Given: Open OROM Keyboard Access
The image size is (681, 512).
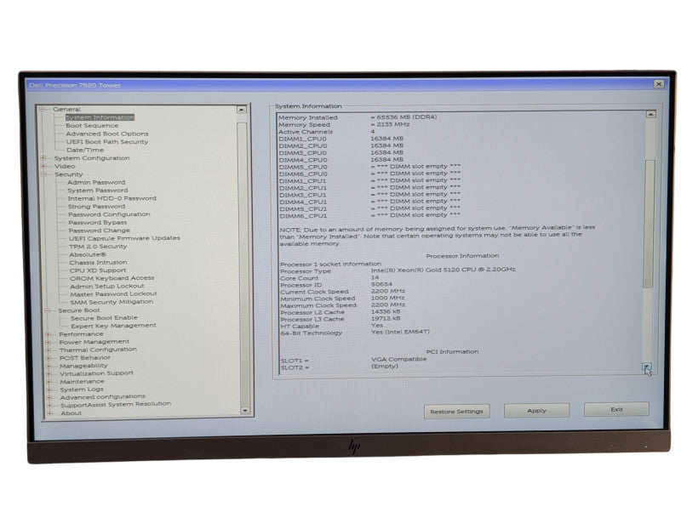Looking at the screenshot, I should coord(112,278).
